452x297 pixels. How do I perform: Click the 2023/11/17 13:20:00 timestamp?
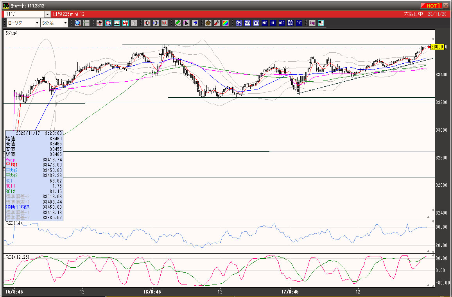coord(39,133)
